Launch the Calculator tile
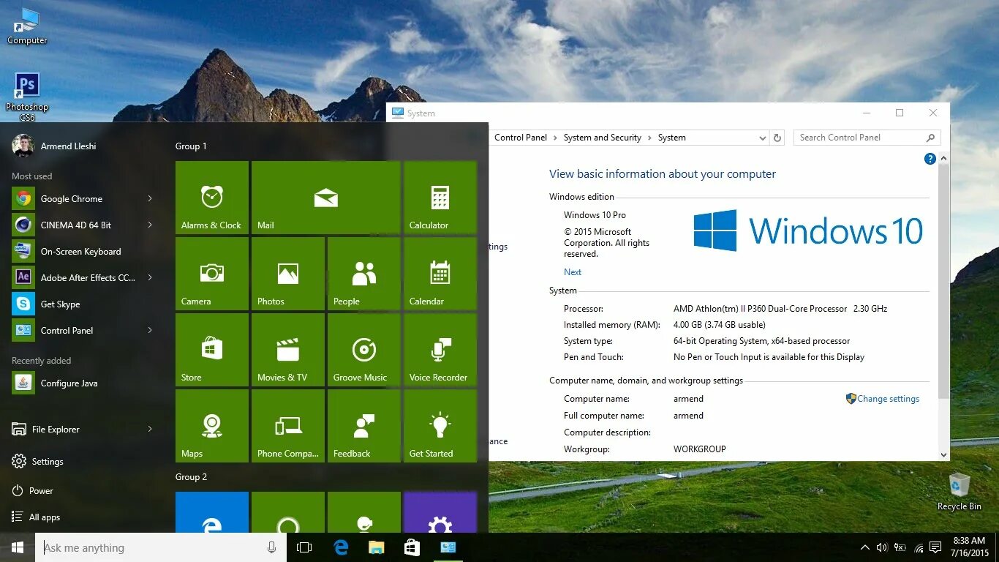This screenshot has width=999, height=562. click(440, 198)
